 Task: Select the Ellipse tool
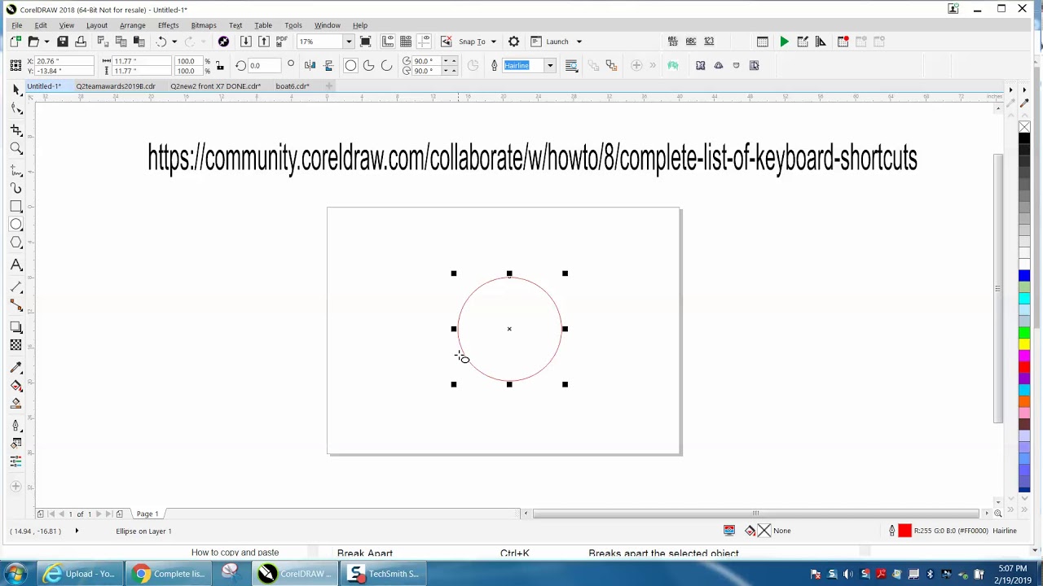point(16,225)
